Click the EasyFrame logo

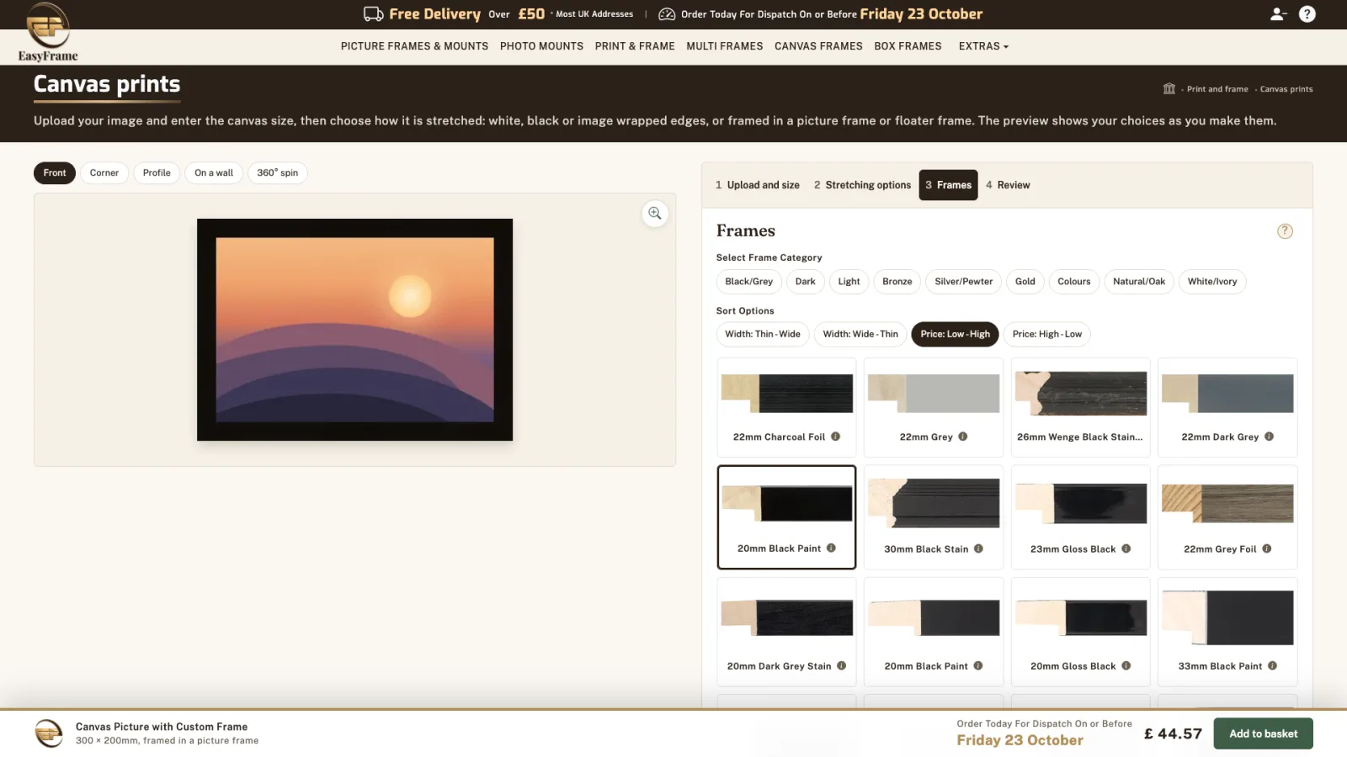48,32
